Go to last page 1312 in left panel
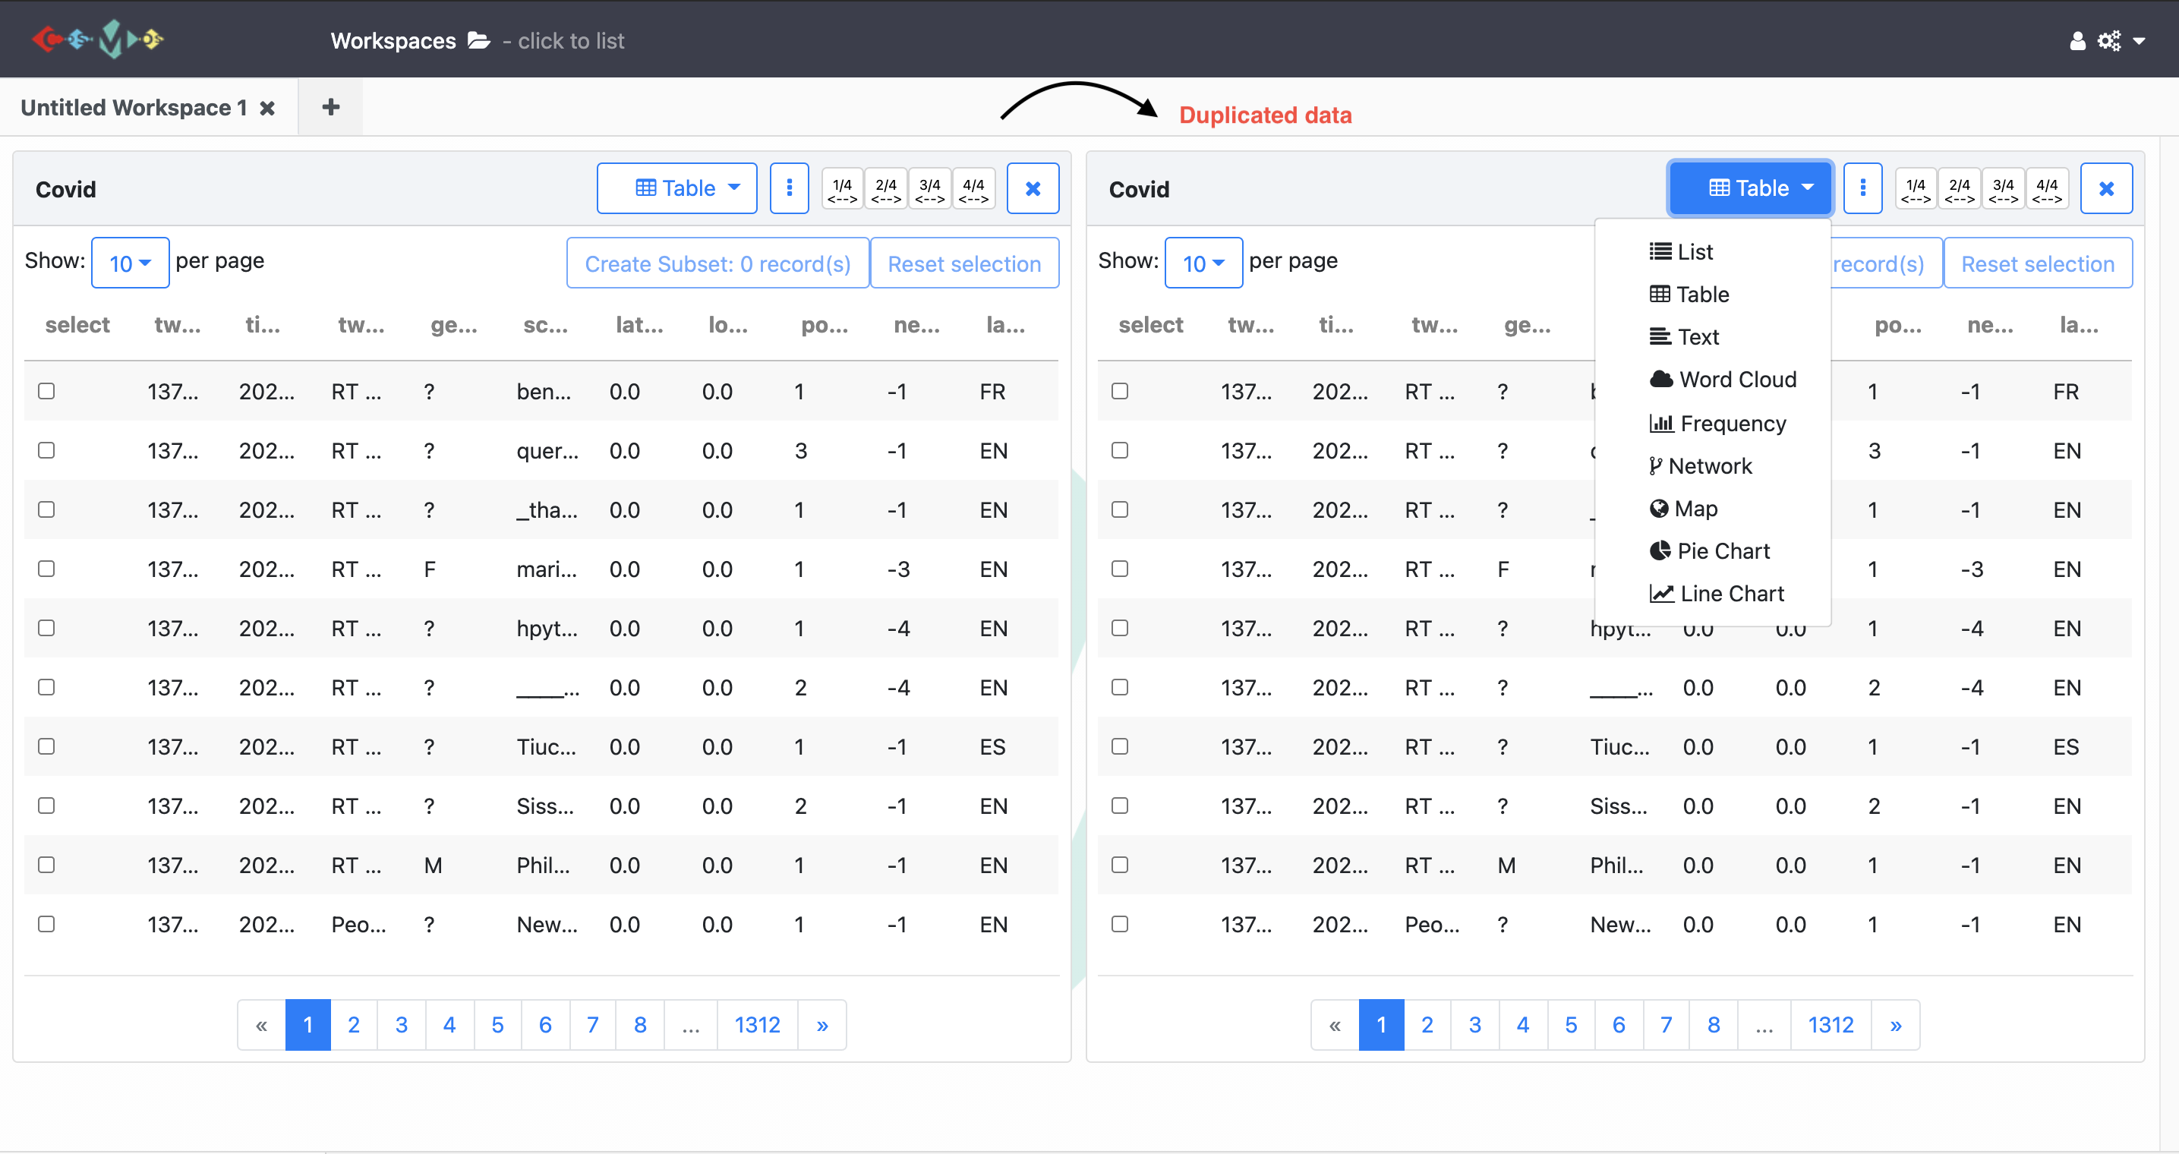The width and height of the screenshot is (2179, 1154). 757,1025
